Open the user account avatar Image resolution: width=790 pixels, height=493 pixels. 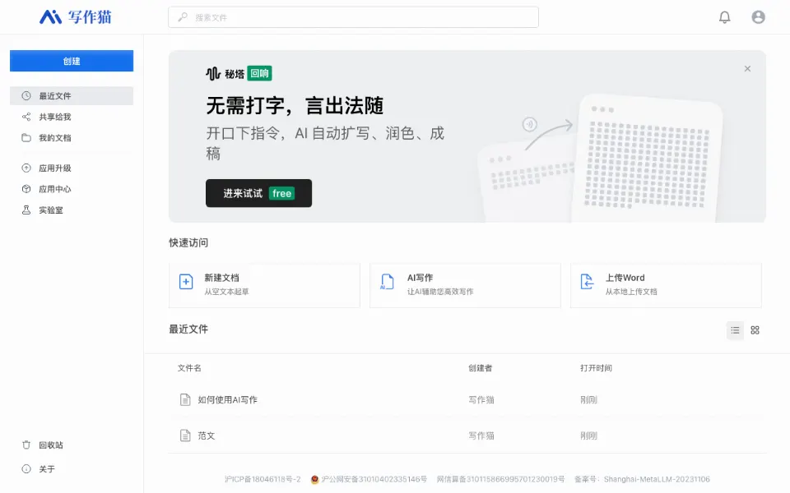(x=758, y=17)
